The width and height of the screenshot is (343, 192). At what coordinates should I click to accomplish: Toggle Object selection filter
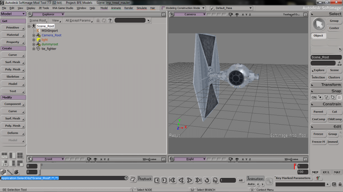[318, 36]
